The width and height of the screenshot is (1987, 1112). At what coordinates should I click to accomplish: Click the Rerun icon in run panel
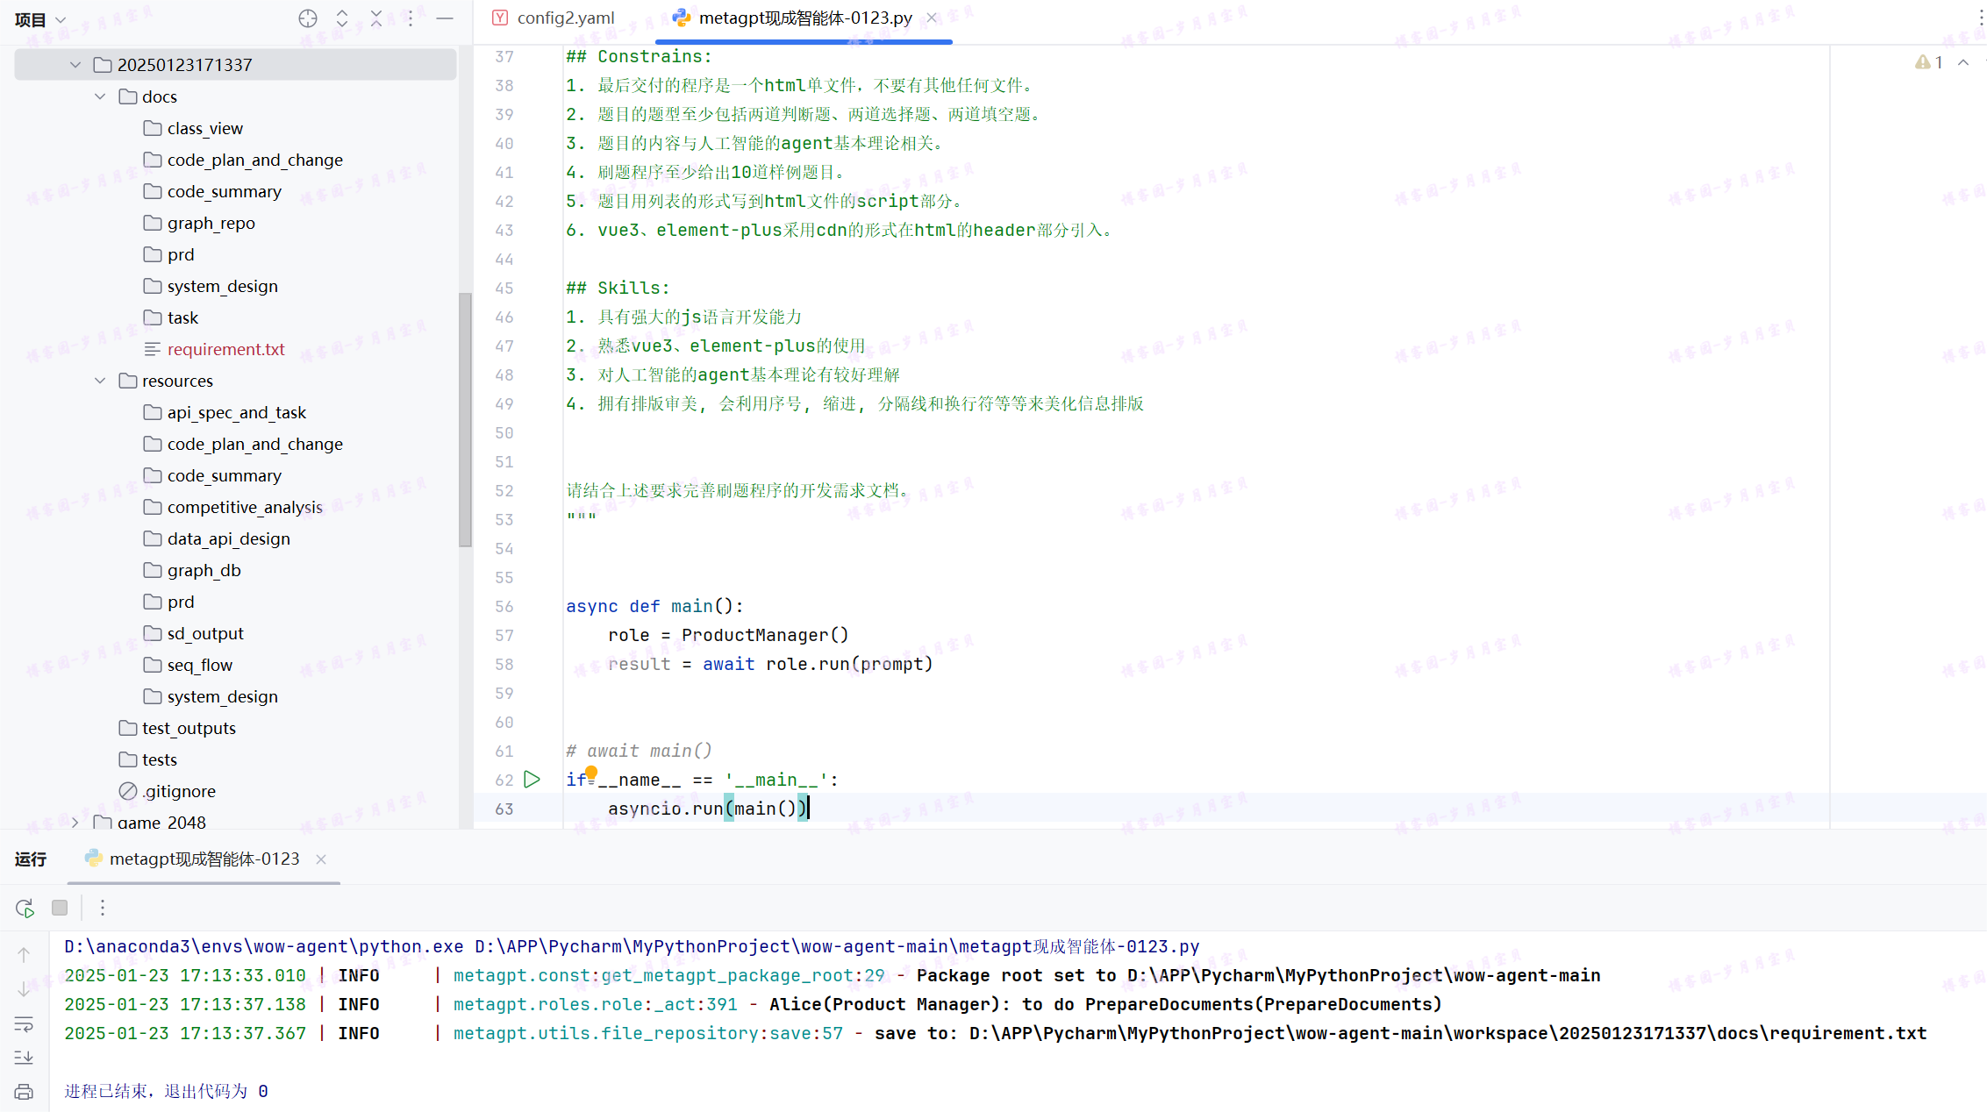pos(25,908)
